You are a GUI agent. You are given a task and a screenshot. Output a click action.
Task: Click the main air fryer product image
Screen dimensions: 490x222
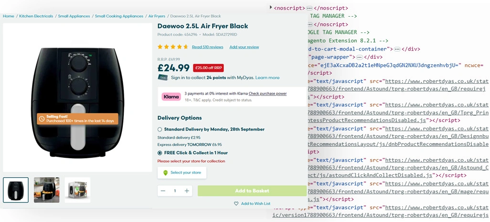(x=77, y=98)
